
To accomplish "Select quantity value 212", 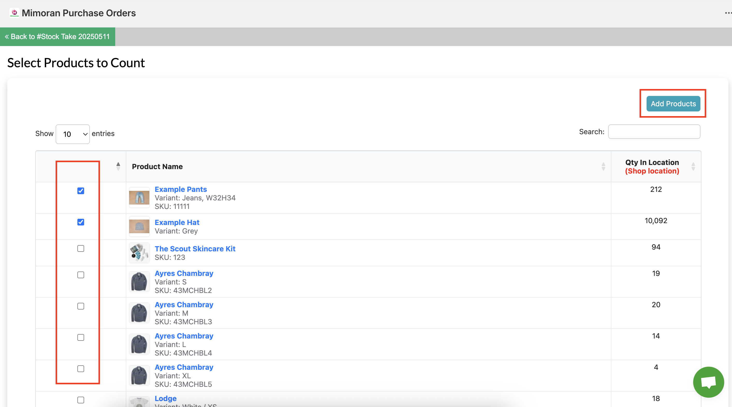I will pyautogui.click(x=656, y=189).
